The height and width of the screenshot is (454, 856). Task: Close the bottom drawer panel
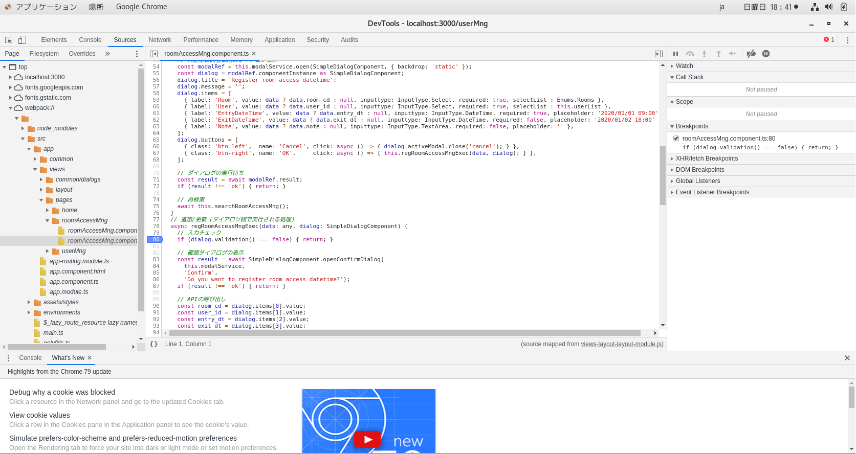click(x=847, y=358)
